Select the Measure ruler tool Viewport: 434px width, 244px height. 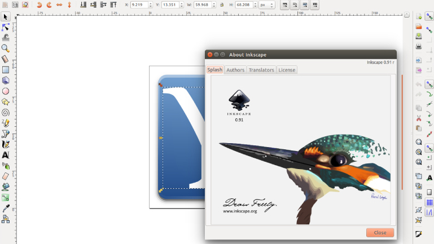tap(5, 59)
